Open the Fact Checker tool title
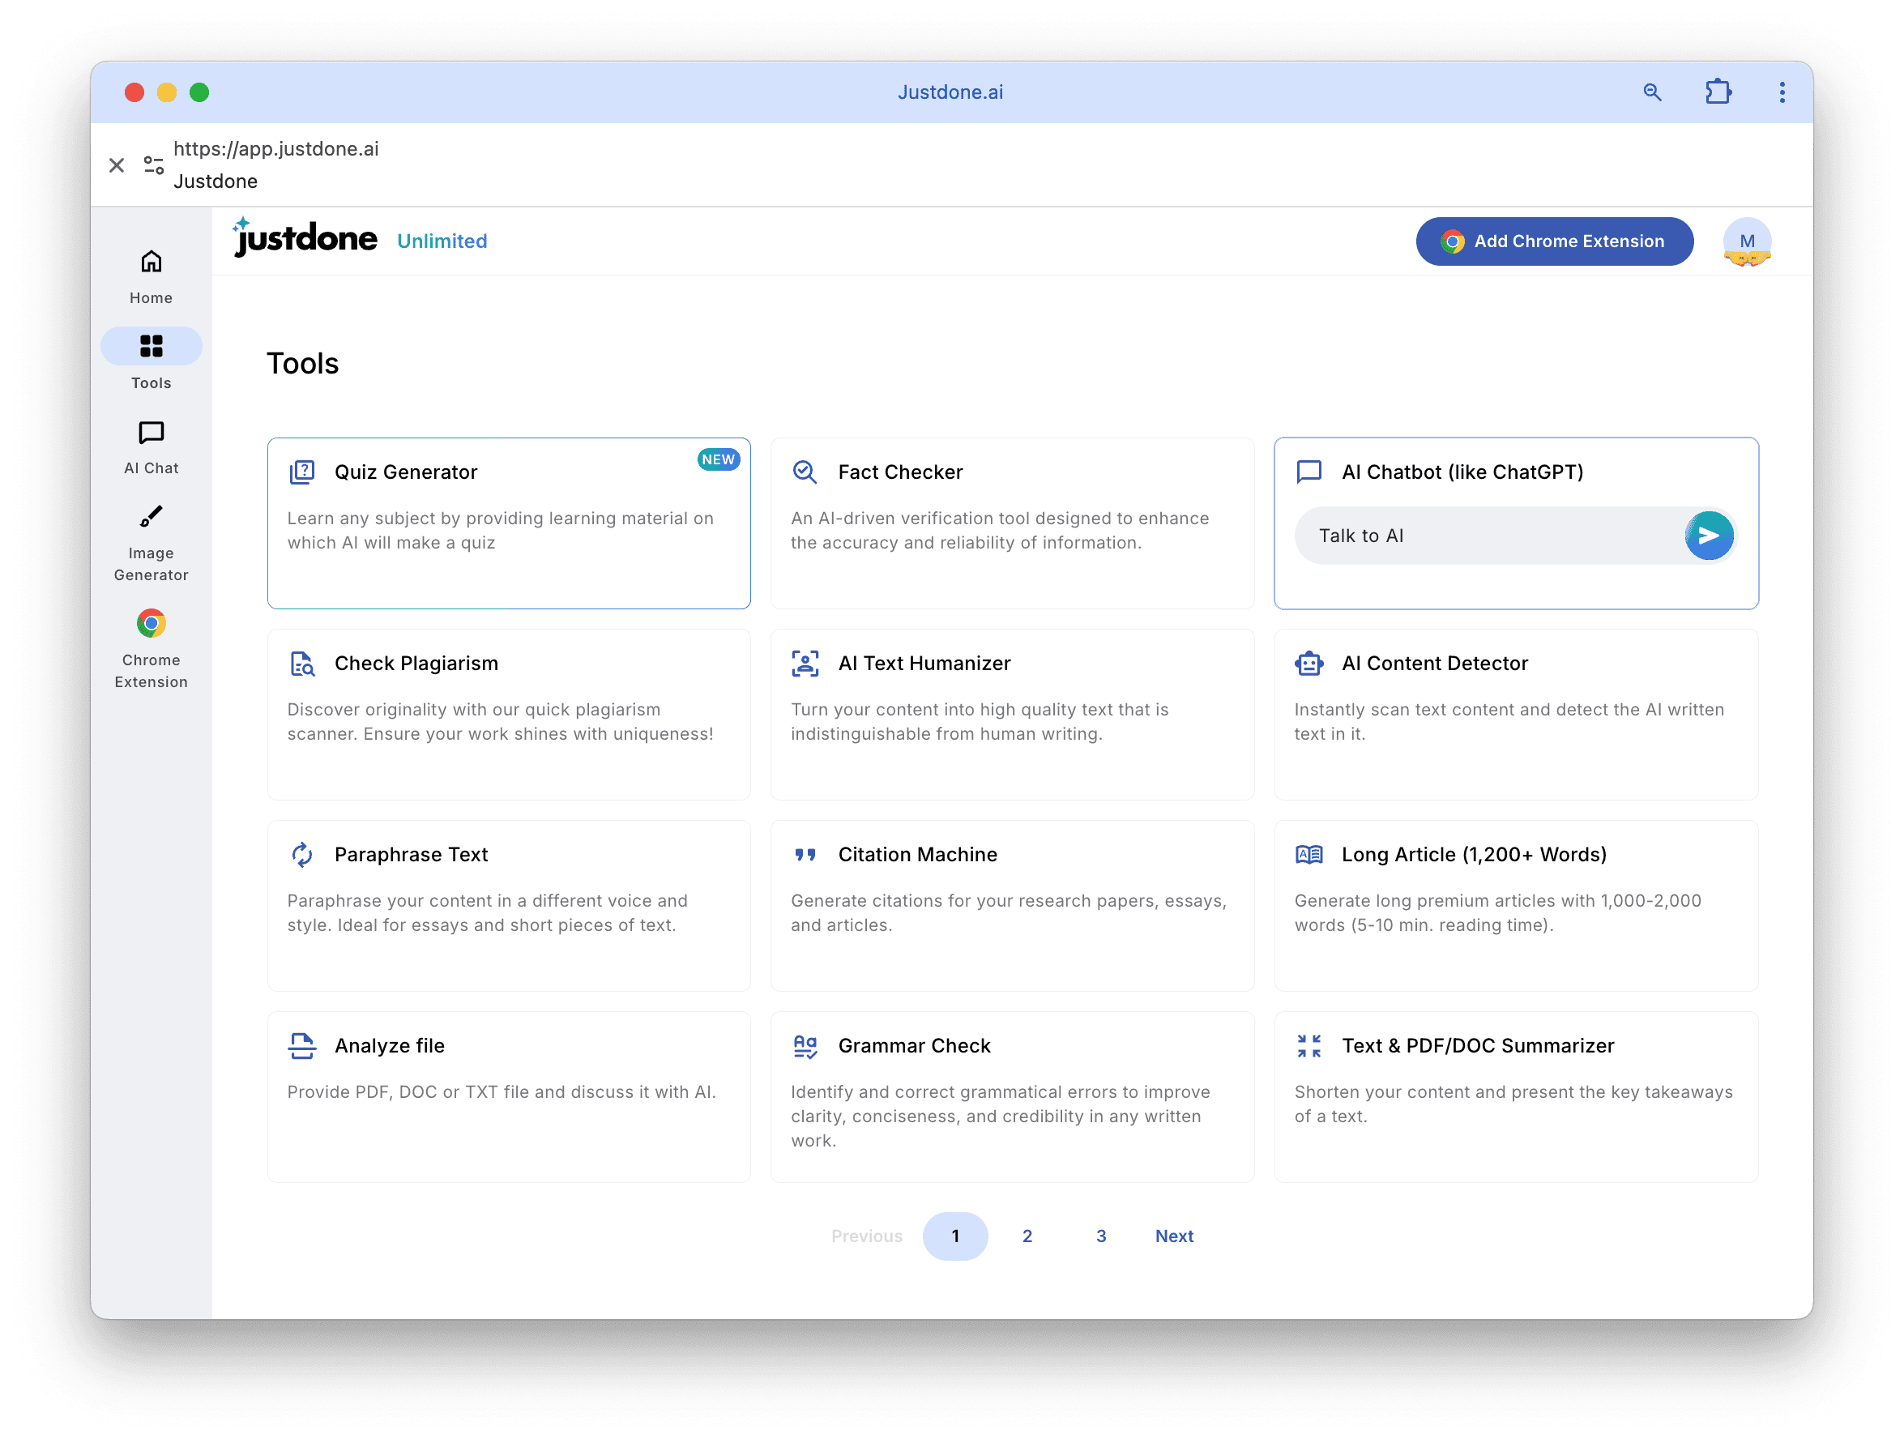The width and height of the screenshot is (1904, 1439). pos(900,472)
